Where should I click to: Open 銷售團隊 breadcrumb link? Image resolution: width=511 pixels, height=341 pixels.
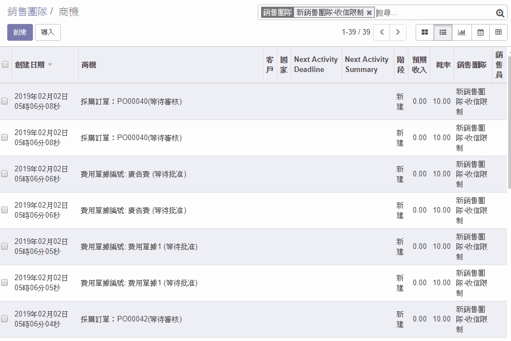point(27,12)
